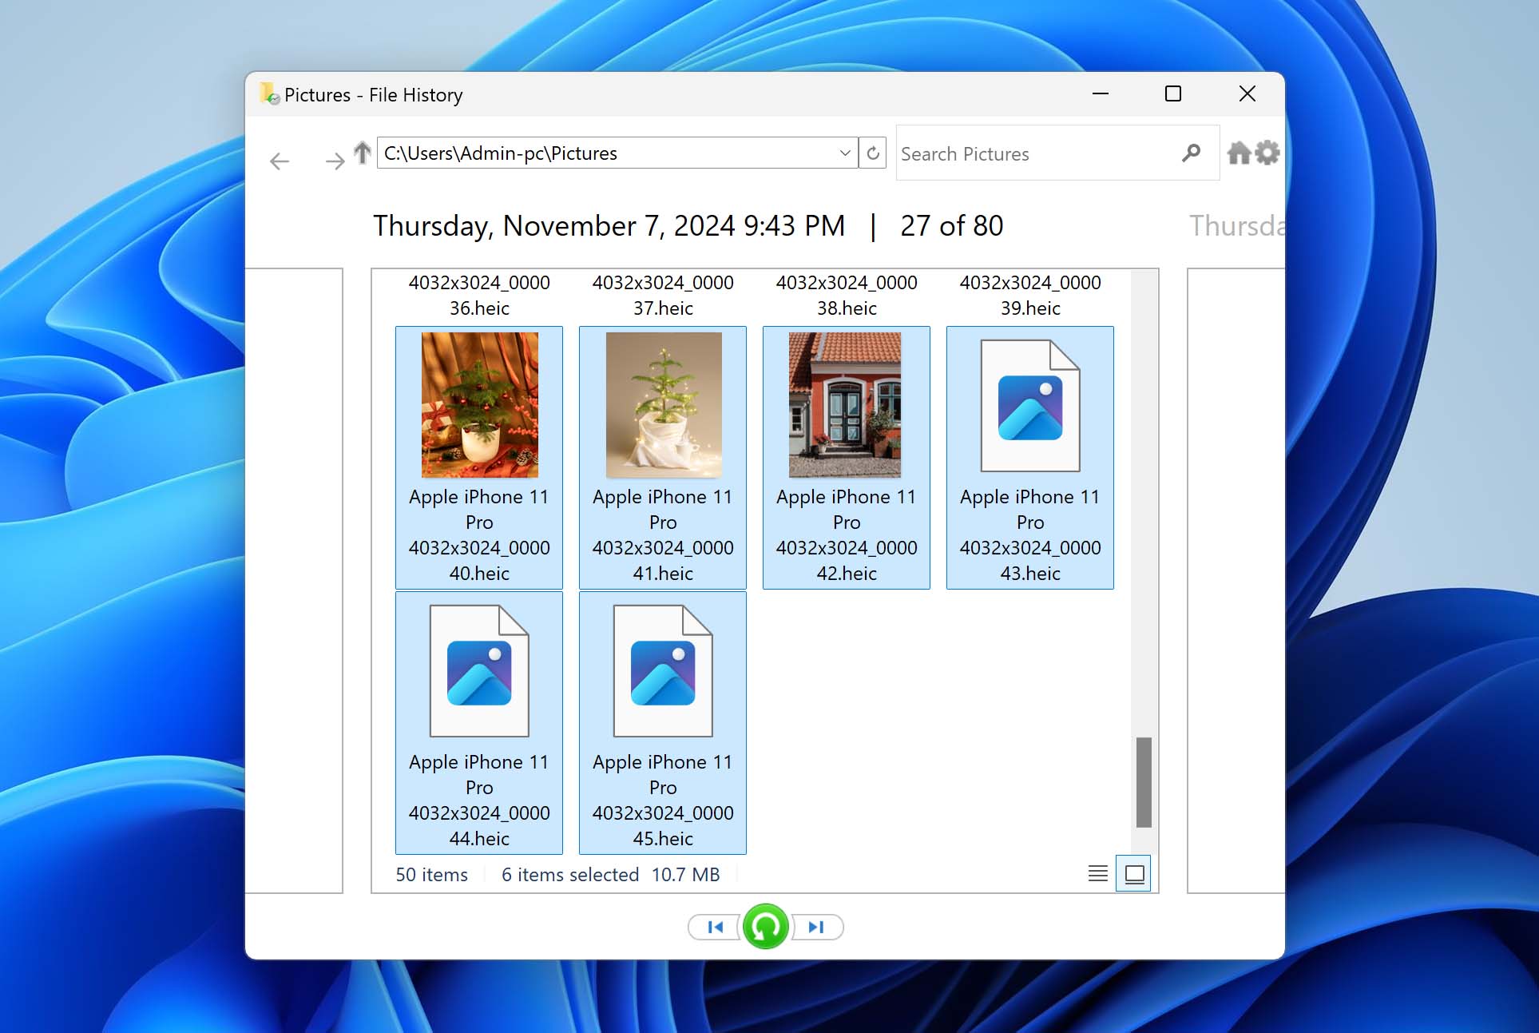Expand the address bar dropdown

tap(845, 153)
